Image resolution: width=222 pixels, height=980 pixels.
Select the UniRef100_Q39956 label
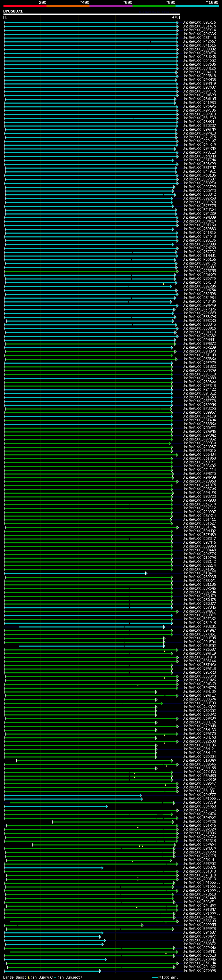[199, 405]
